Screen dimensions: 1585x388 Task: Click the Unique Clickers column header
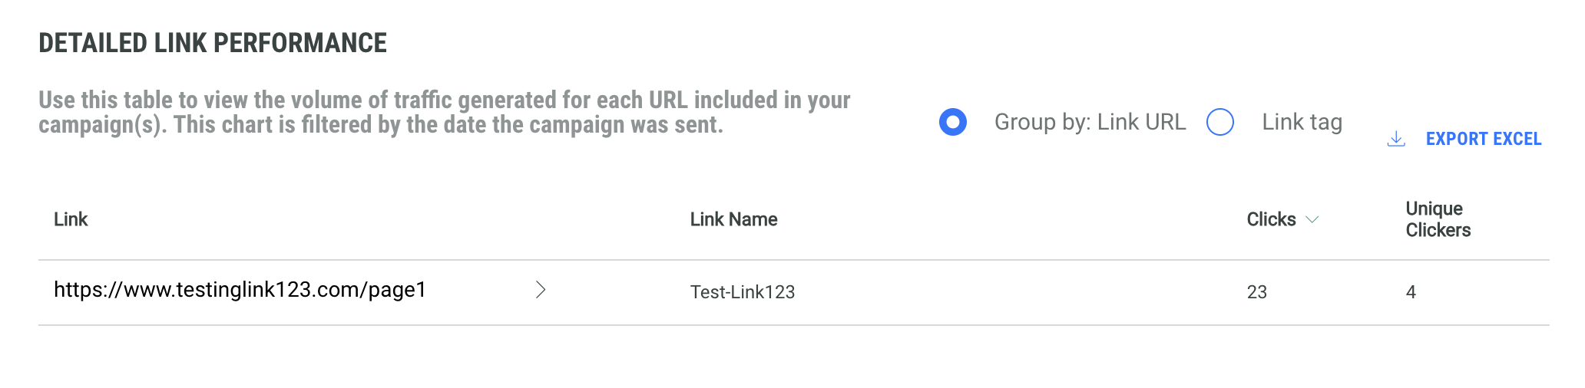(1438, 219)
